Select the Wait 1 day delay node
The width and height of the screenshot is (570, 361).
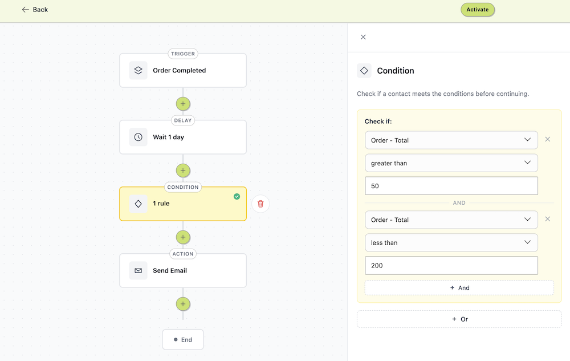(x=183, y=137)
